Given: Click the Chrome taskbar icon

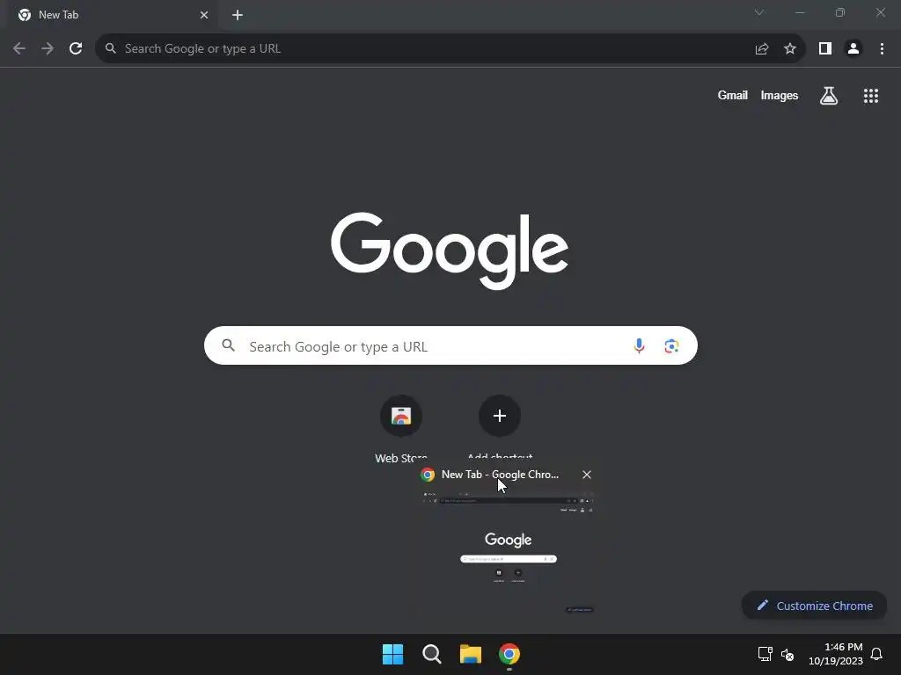Looking at the screenshot, I should click(509, 654).
